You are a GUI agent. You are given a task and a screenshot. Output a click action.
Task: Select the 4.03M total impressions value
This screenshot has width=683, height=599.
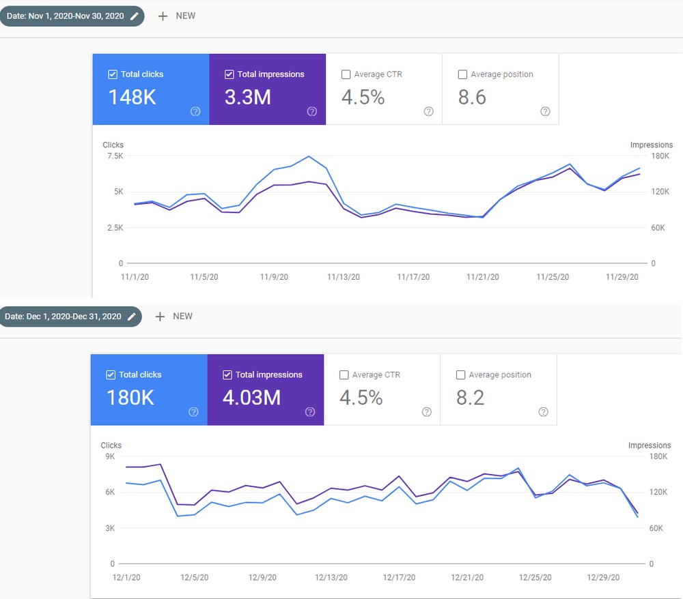(252, 398)
